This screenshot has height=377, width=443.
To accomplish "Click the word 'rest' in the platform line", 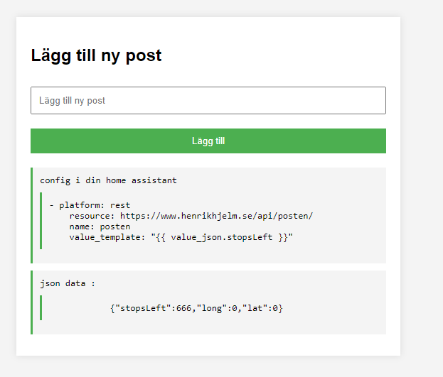I will click(120, 205).
